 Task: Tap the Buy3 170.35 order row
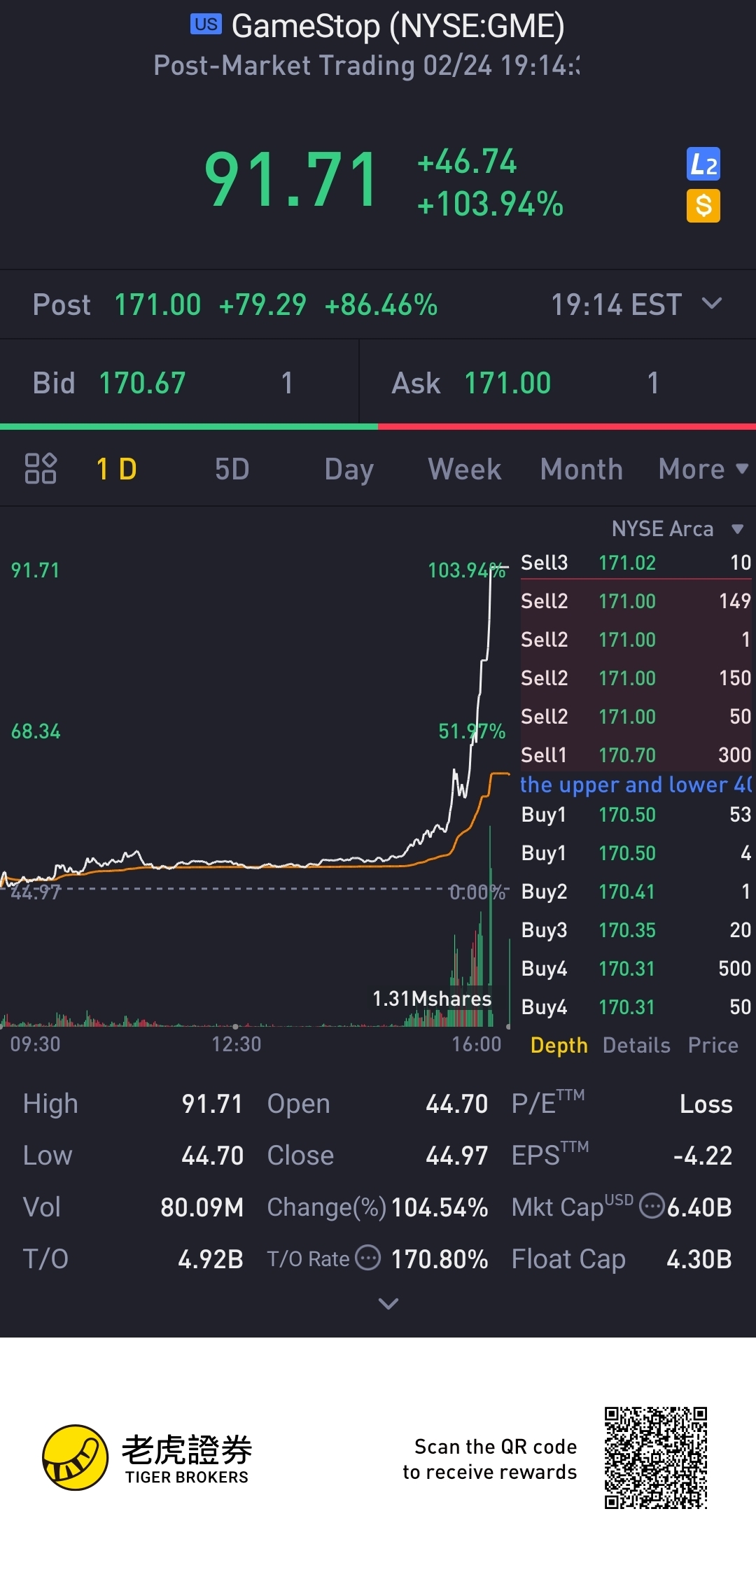point(636,930)
